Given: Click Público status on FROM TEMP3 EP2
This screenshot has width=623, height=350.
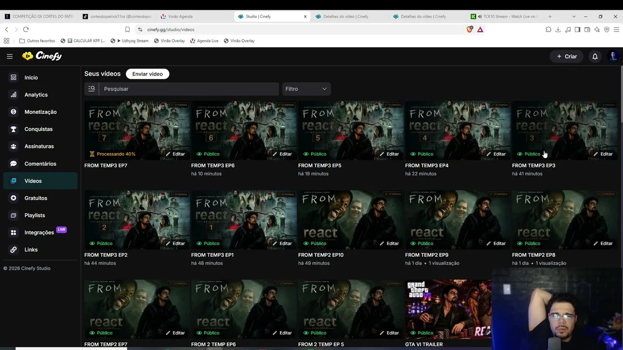Looking at the screenshot, I should pos(101,244).
